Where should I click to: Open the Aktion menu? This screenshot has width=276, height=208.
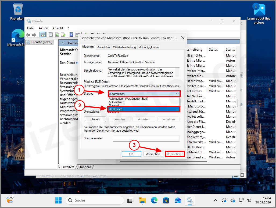click(x=43, y=28)
